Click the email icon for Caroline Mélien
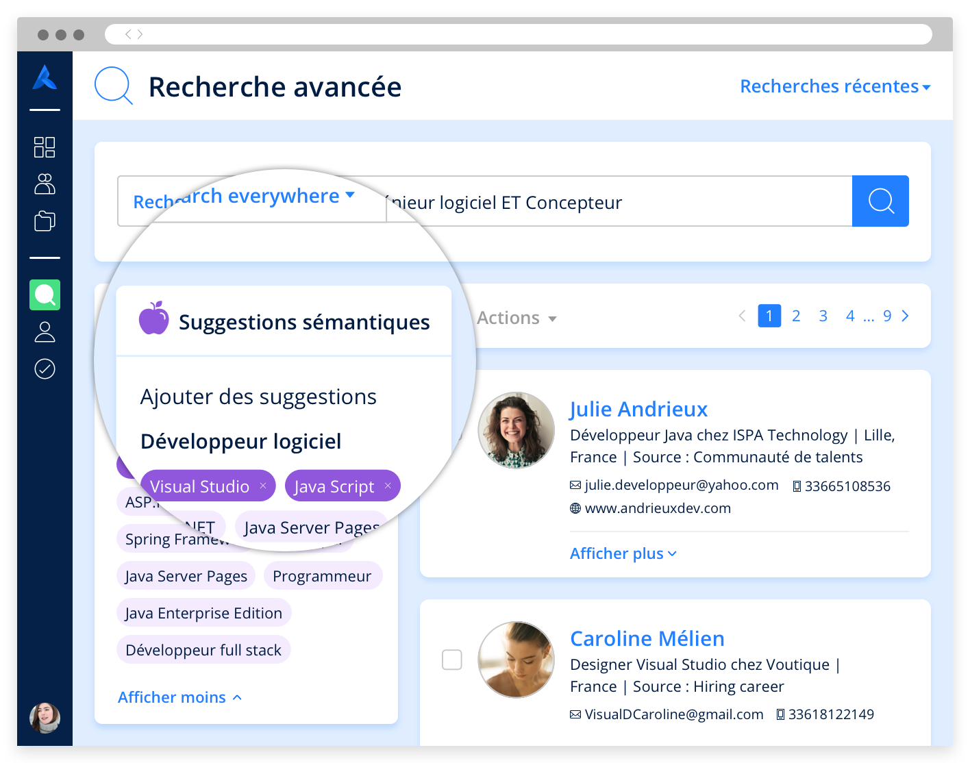 [x=575, y=714]
